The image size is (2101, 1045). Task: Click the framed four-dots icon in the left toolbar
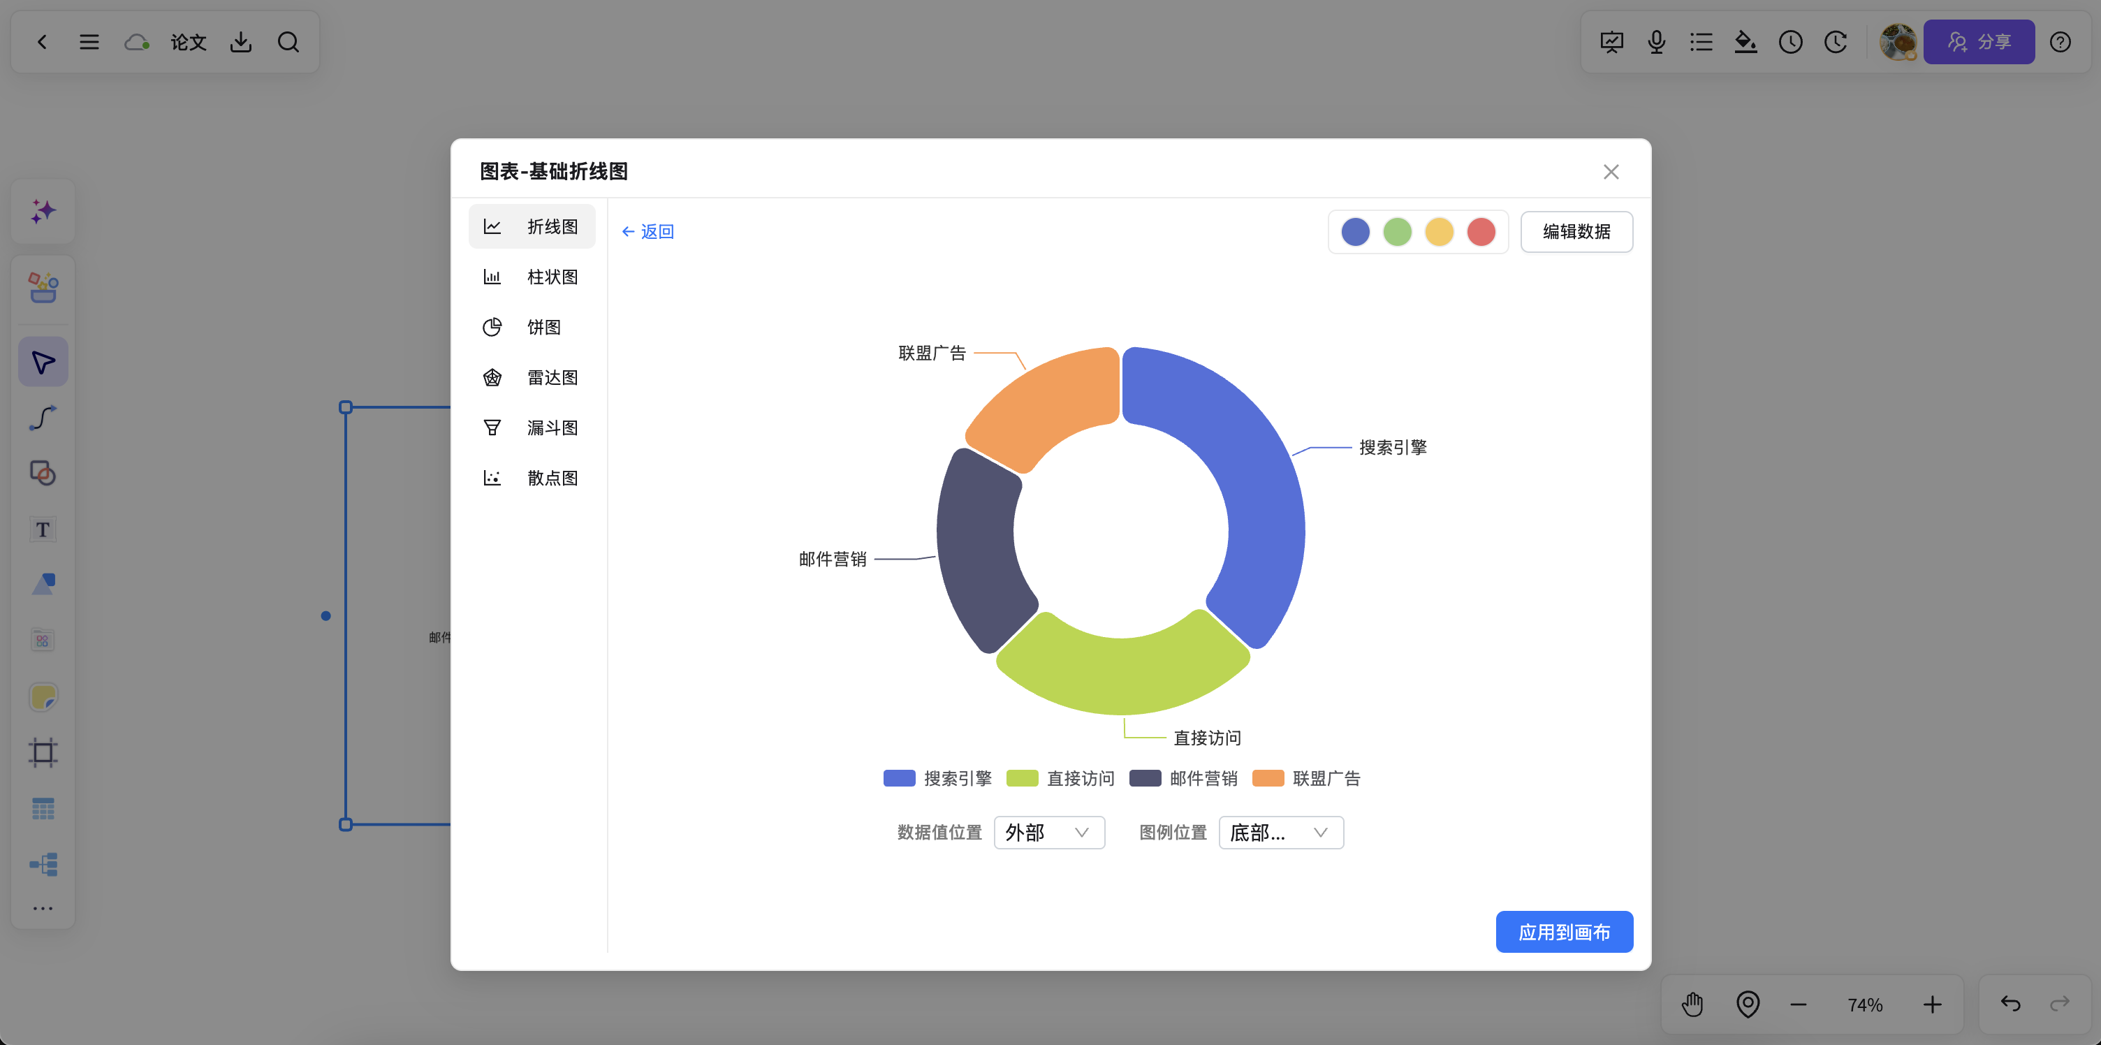click(43, 640)
